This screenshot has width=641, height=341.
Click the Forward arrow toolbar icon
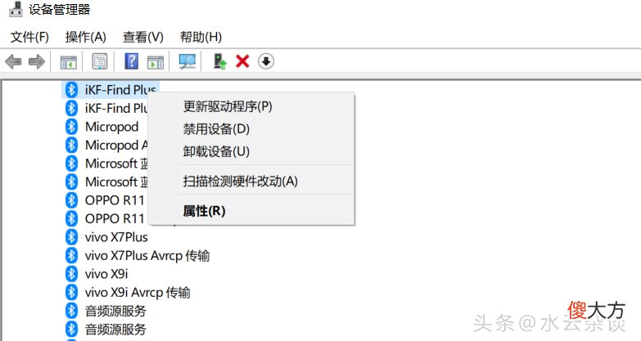pyautogui.click(x=37, y=62)
